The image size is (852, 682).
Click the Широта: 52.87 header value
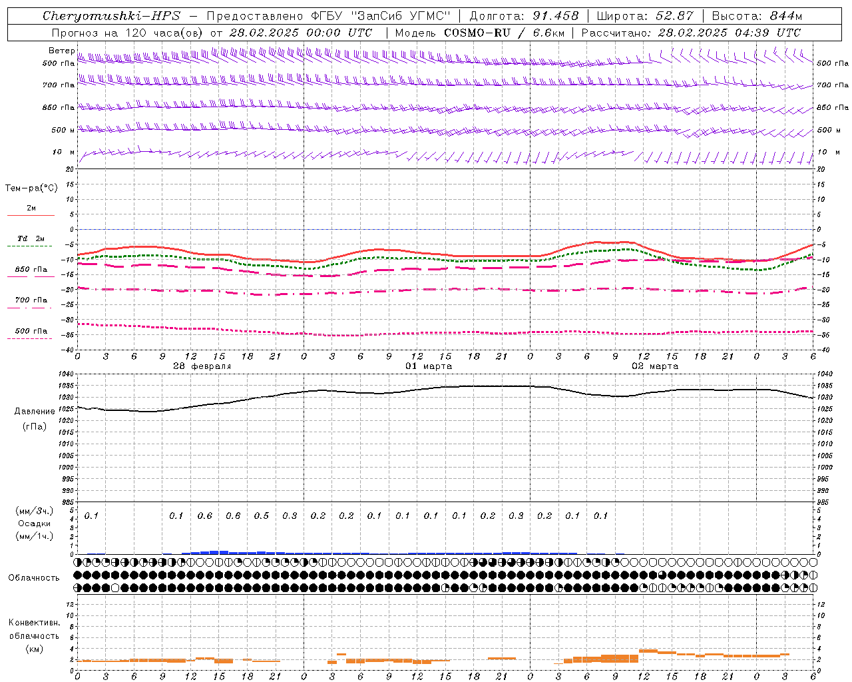(x=645, y=16)
